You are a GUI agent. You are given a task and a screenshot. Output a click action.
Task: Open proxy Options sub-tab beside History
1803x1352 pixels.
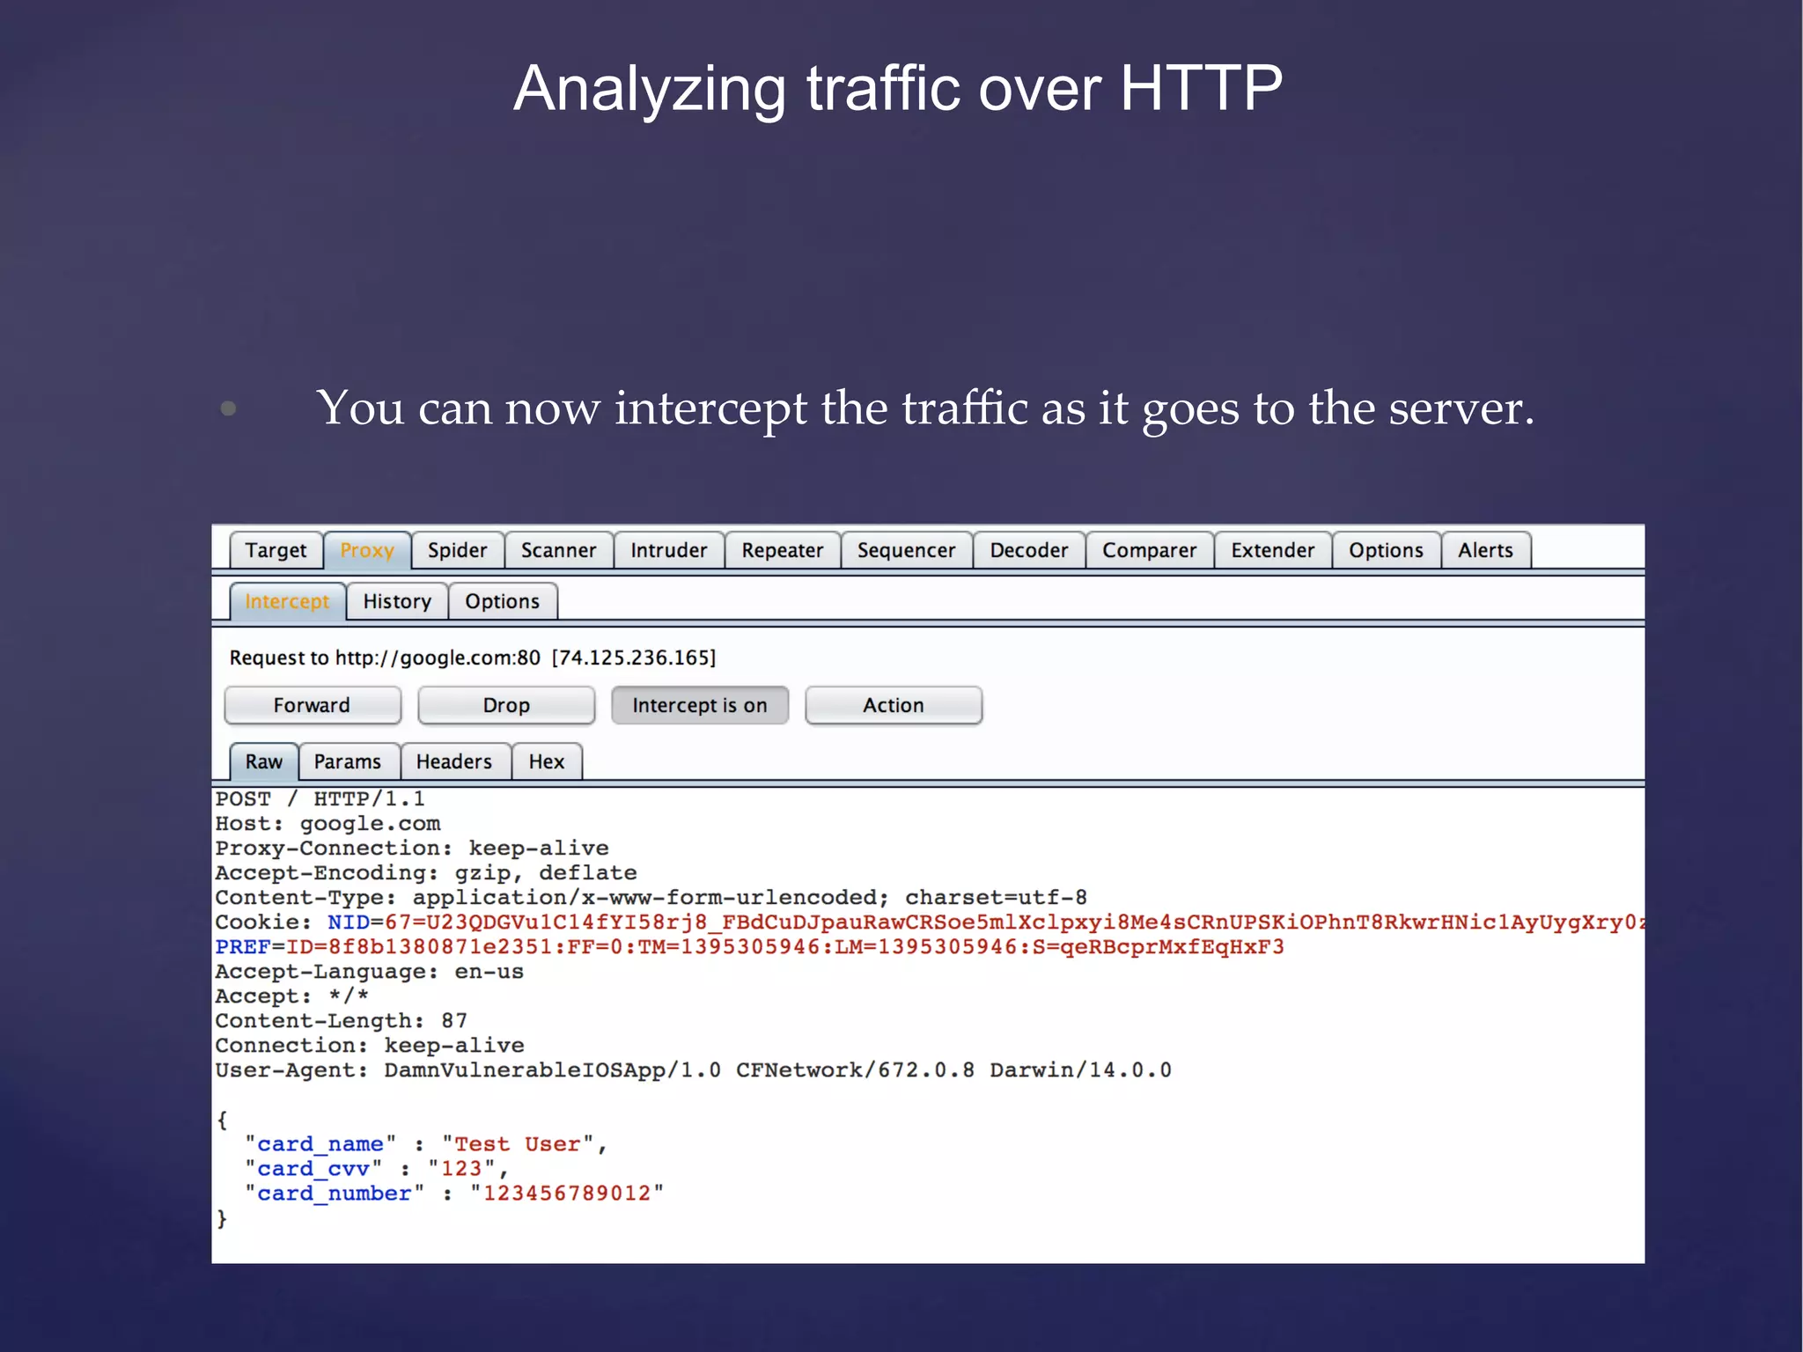(x=502, y=601)
